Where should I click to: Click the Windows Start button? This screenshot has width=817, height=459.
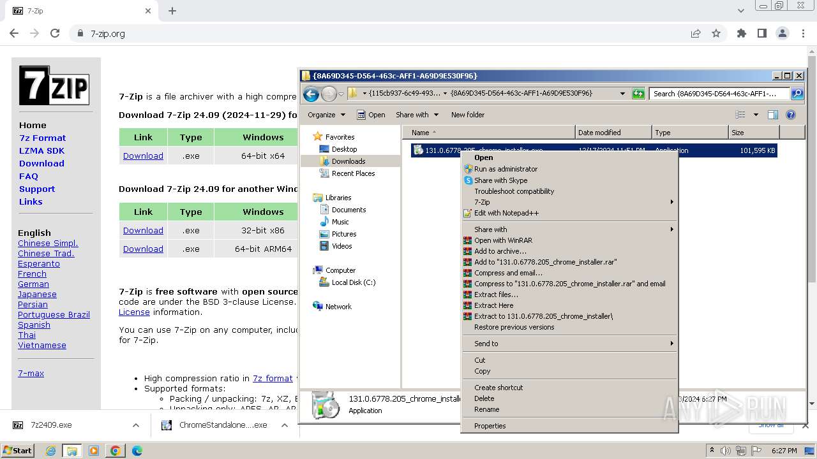18,450
